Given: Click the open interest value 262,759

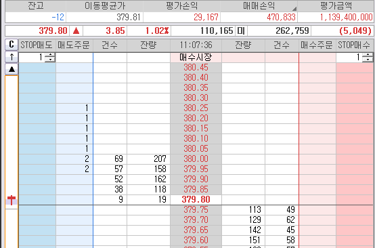Looking at the screenshot, I should 292,31.
